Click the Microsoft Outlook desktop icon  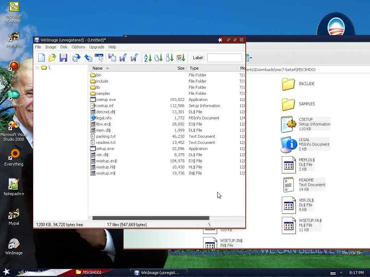(14, 12)
